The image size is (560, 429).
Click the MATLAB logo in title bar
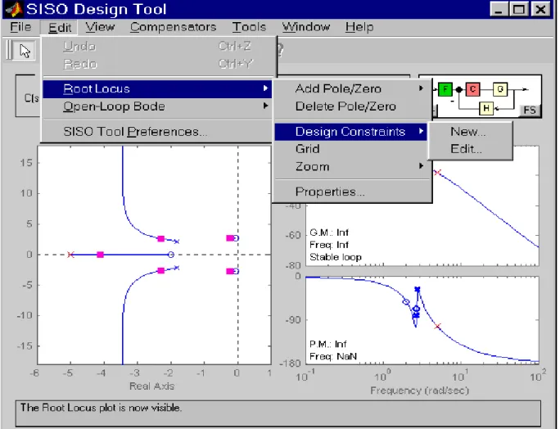[x=14, y=9]
